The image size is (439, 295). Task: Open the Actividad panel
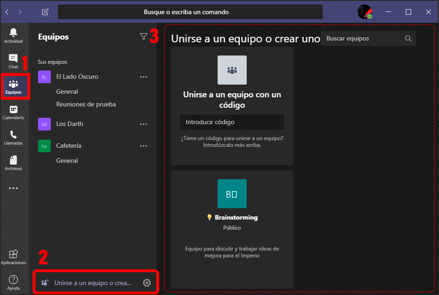(14, 35)
